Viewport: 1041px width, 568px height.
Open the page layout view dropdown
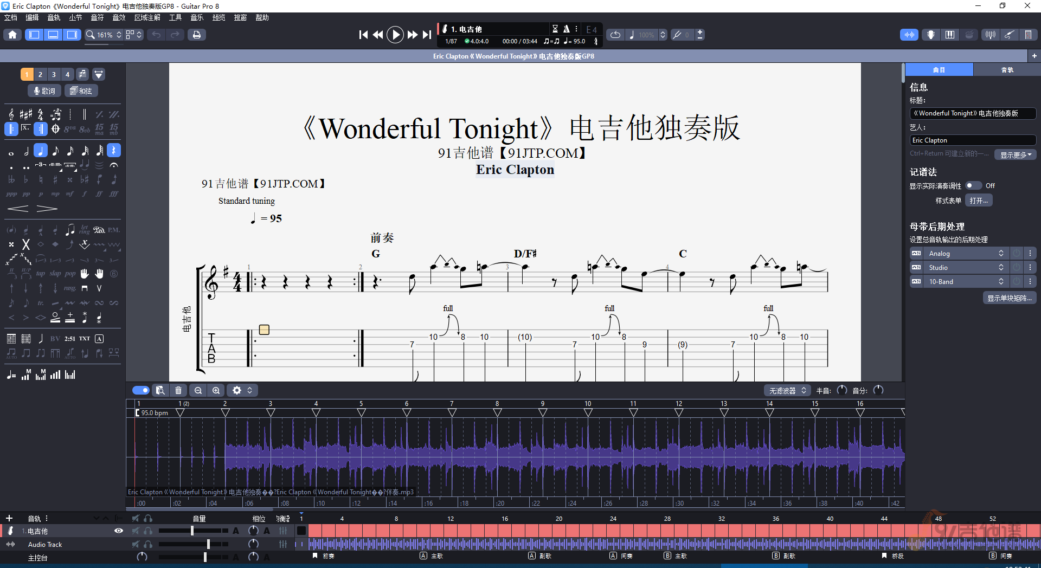(134, 35)
